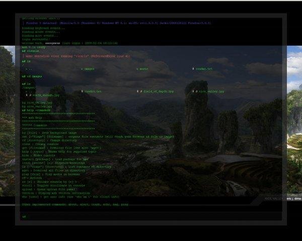This screenshot has width=302, height=241.
Task: Click the download icon beside field_of_depth.jpg
Action: pyautogui.click(x=137, y=91)
